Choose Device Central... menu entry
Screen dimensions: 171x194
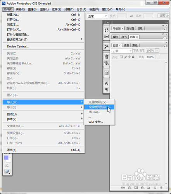(43, 47)
